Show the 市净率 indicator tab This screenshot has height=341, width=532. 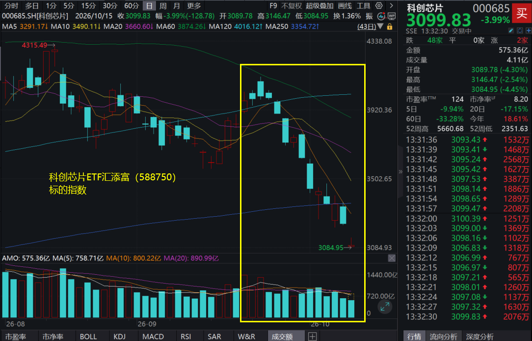pyautogui.click(x=53, y=336)
